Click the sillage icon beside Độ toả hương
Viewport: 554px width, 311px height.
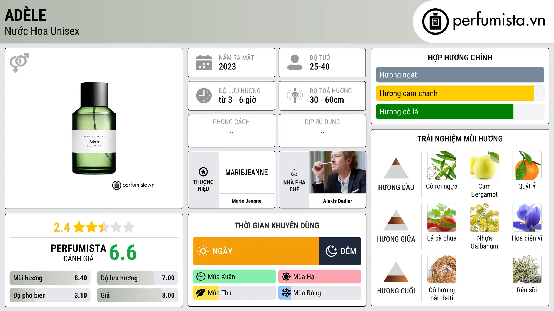click(295, 96)
